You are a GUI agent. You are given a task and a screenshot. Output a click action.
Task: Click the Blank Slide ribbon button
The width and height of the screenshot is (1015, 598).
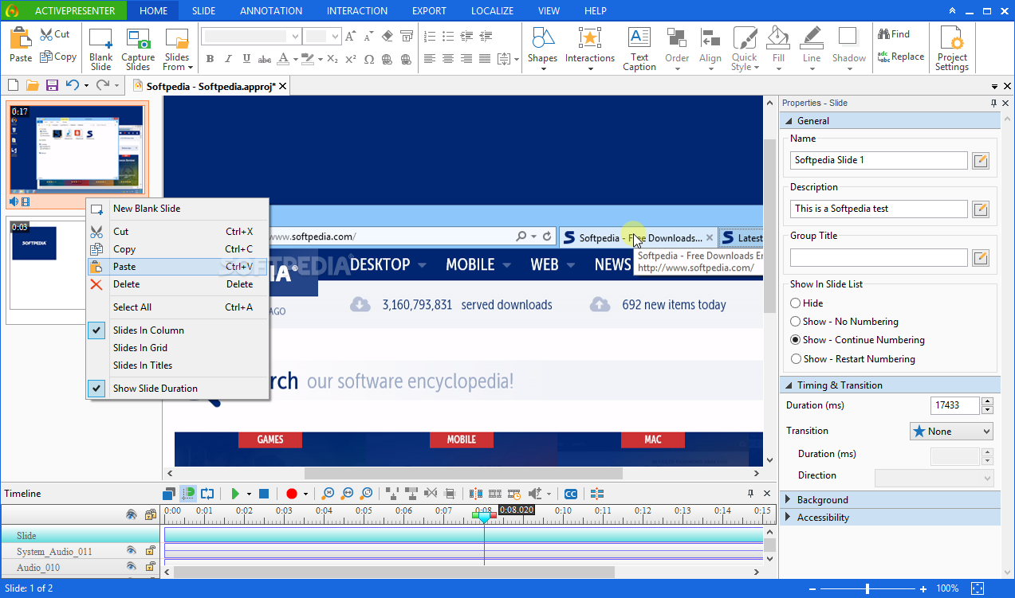(101, 49)
